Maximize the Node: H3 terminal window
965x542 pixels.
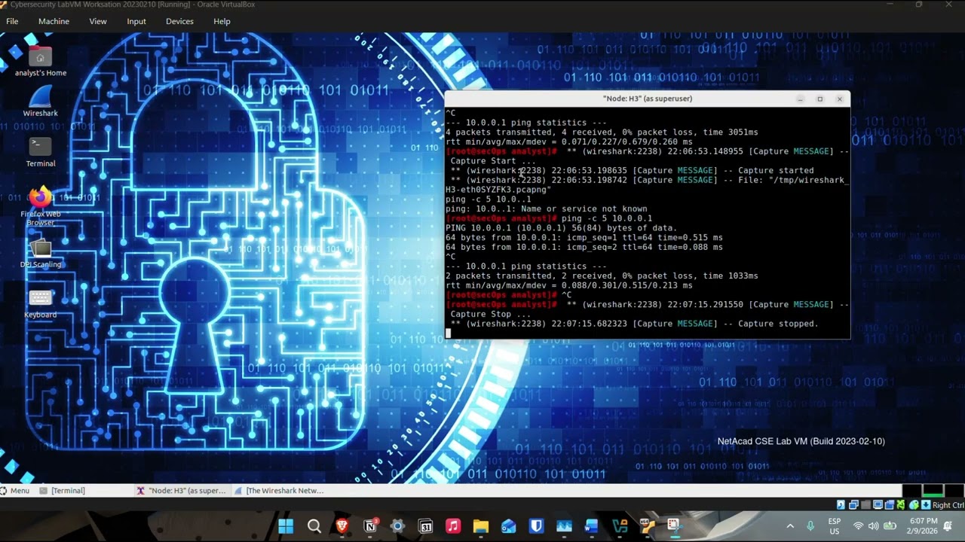pyautogui.click(x=819, y=99)
